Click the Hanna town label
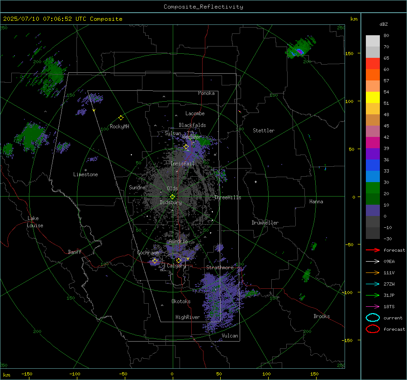The width and height of the screenshot is (407, 380). tap(316, 202)
